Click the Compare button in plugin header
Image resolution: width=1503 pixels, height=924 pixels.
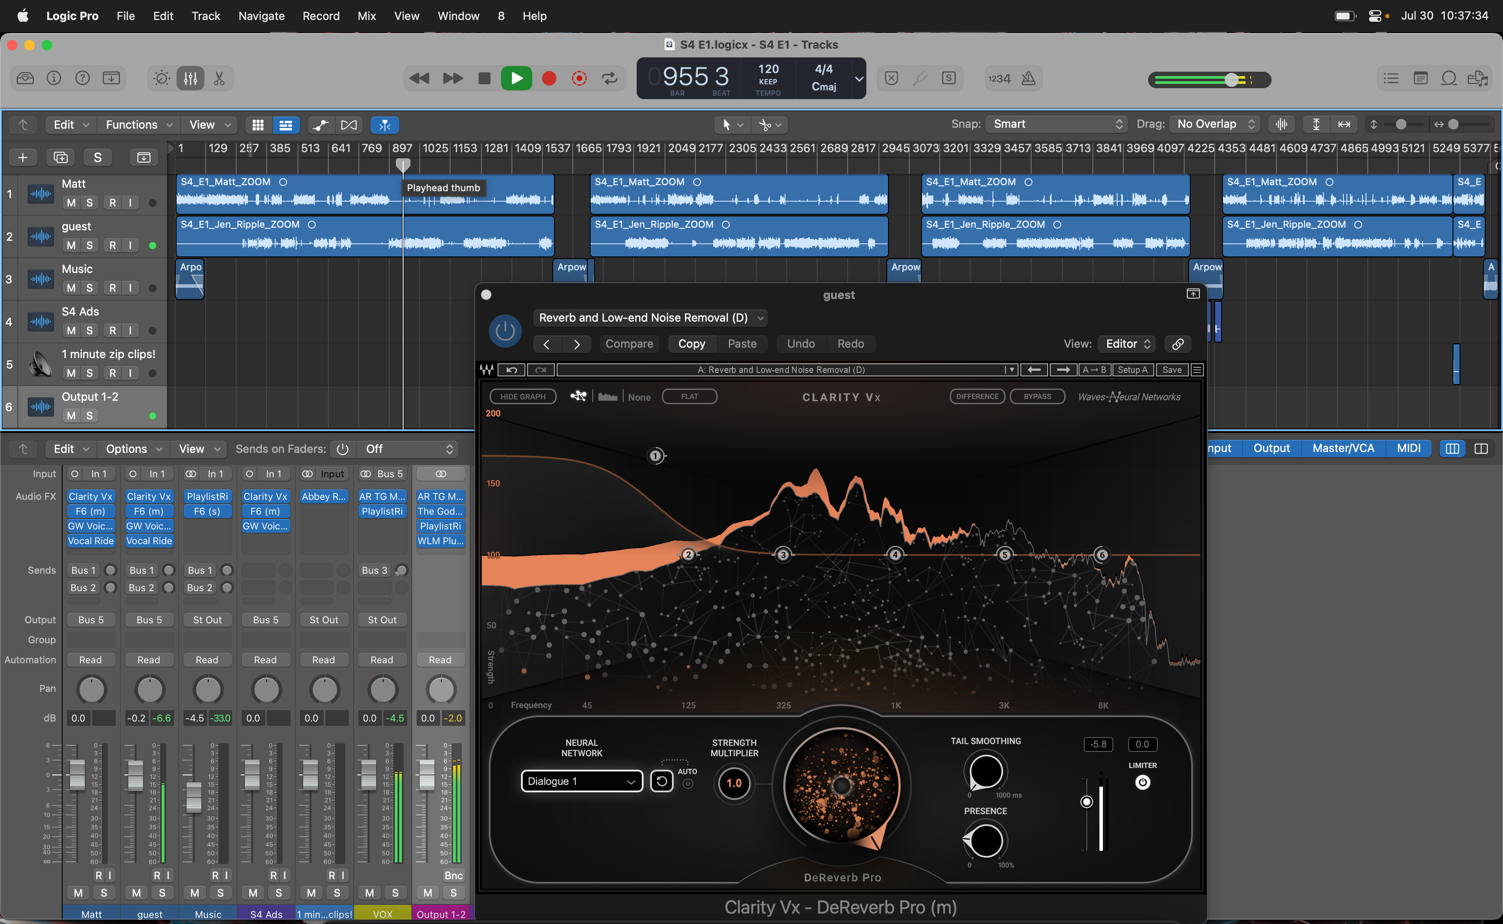[628, 344]
